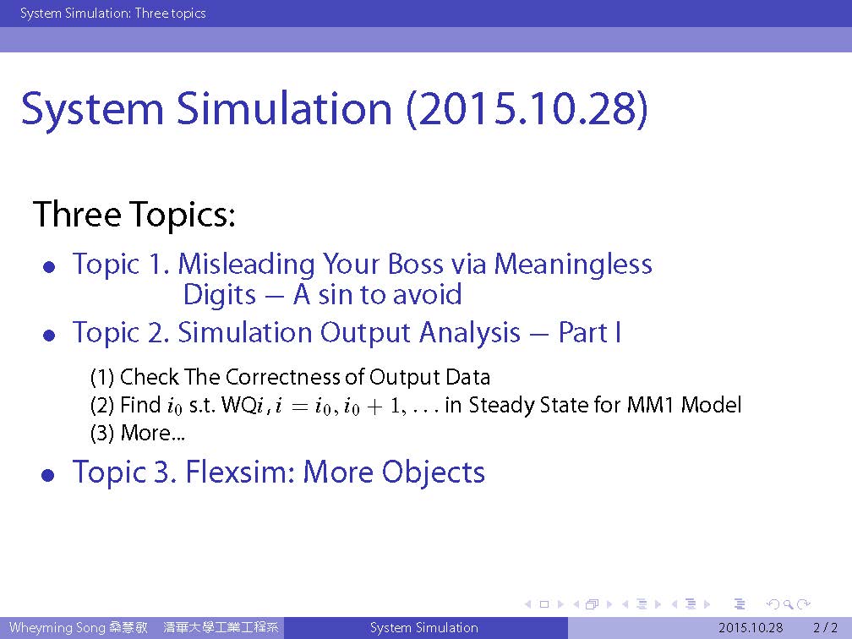Click the frame stack navigation icon

pyautogui.click(x=593, y=604)
